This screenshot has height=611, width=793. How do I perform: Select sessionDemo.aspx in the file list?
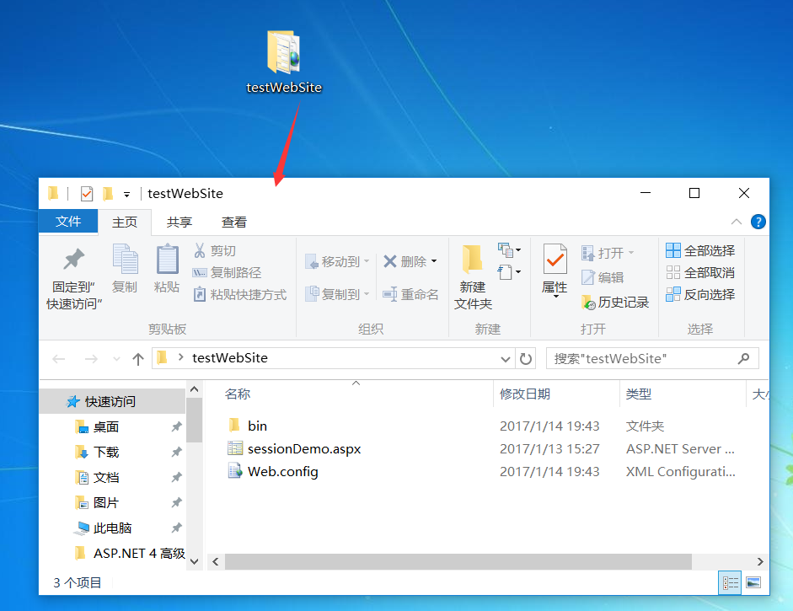coord(302,448)
